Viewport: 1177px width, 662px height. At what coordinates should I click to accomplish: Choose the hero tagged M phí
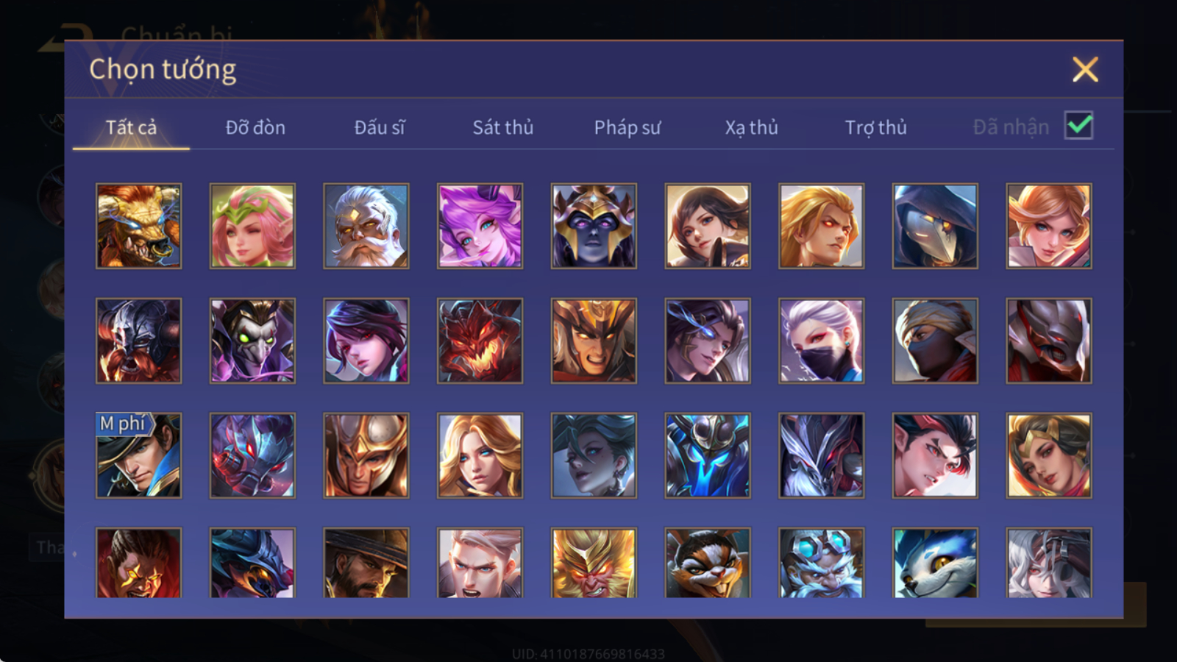tap(138, 455)
